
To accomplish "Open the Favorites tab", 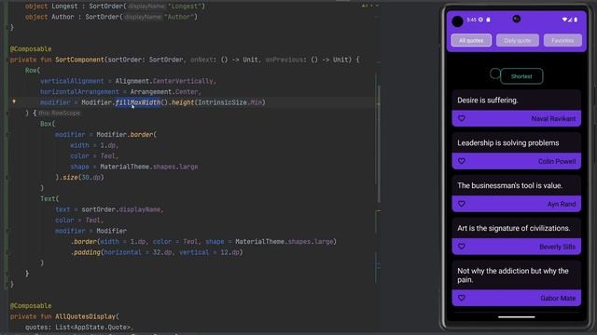I will [562, 40].
